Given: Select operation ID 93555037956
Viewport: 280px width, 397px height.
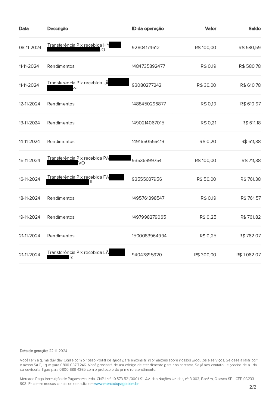Looking at the screenshot, I should 147,179.
